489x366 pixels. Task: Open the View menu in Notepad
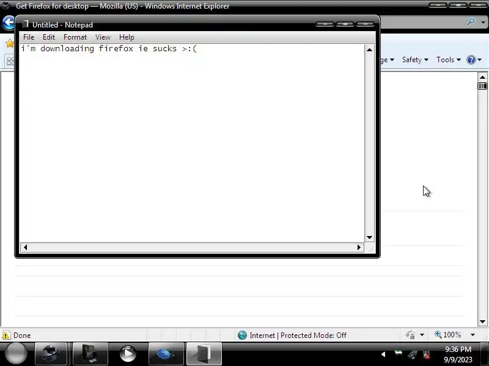click(x=103, y=37)
